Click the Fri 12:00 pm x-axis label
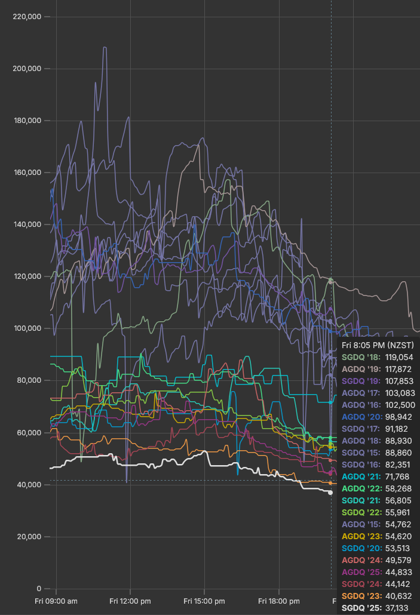 (x=130, y=601)
